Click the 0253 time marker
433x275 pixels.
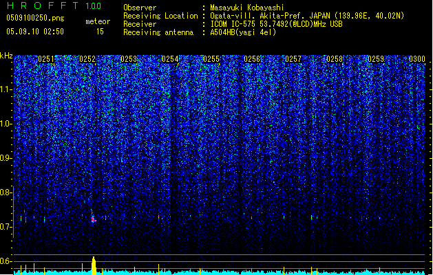pos(129,59)
